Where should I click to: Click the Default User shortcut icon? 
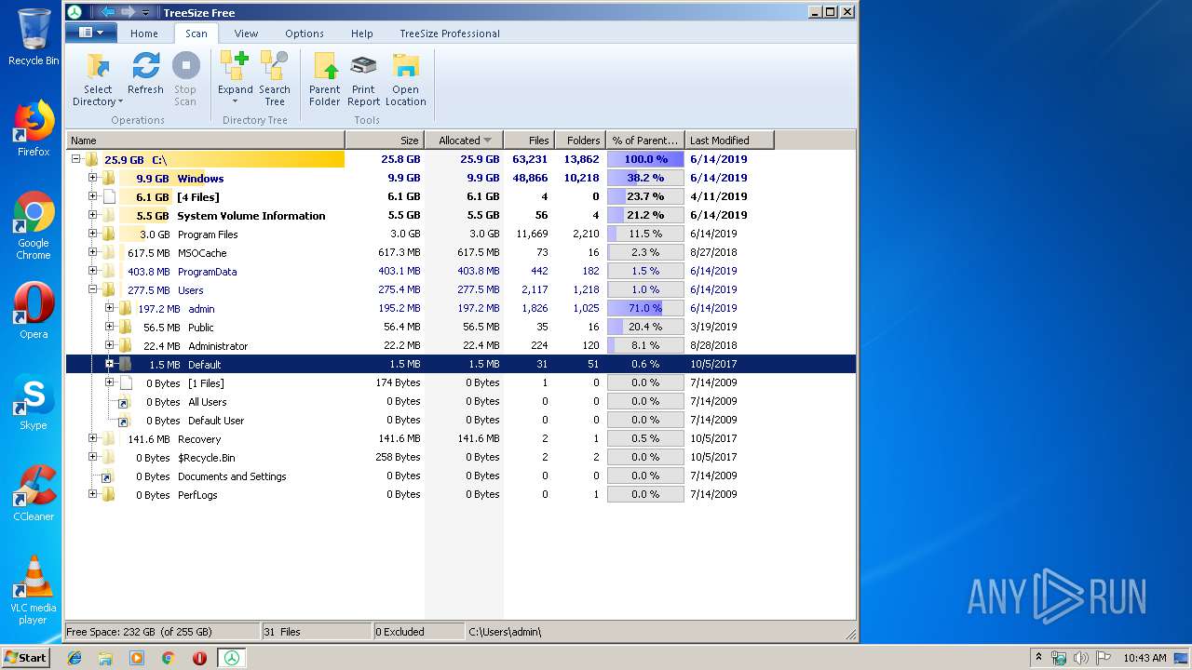123,421
